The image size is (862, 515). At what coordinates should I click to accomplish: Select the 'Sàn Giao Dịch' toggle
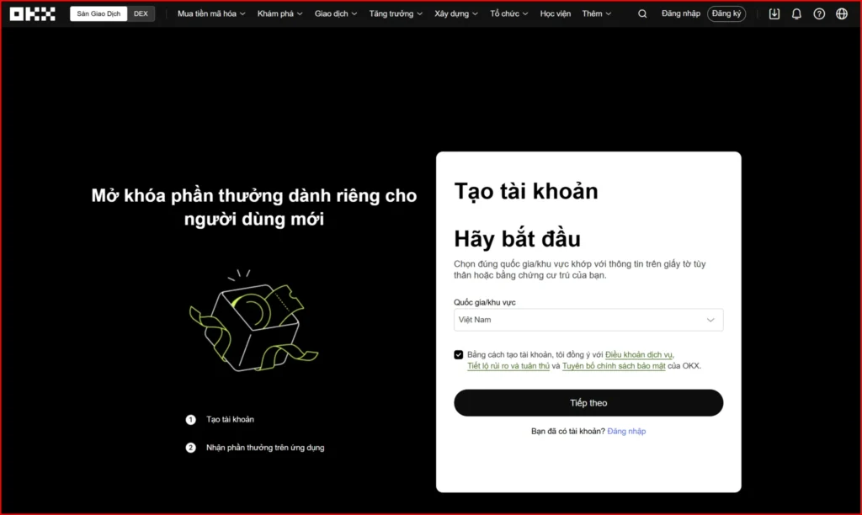(x=98, y=13)
